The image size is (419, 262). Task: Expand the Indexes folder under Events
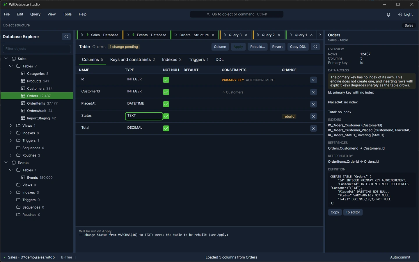click(11, 192)
